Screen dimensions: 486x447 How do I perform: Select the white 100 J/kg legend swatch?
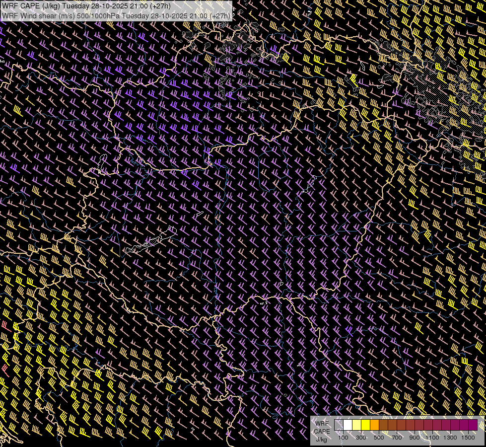pos(348,425)
